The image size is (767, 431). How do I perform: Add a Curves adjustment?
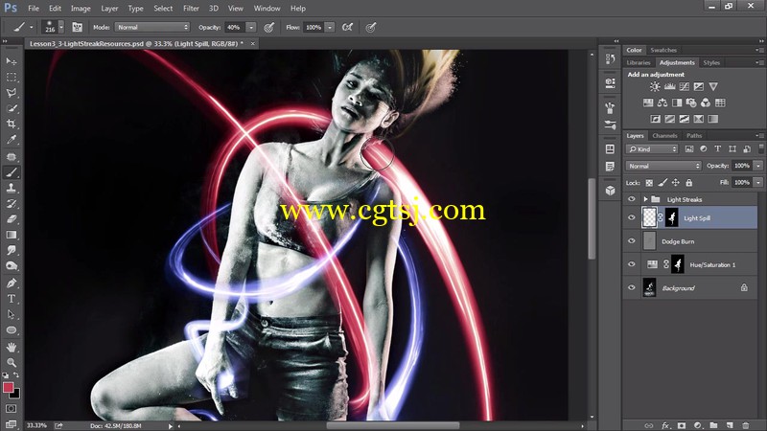click(684, 86)
